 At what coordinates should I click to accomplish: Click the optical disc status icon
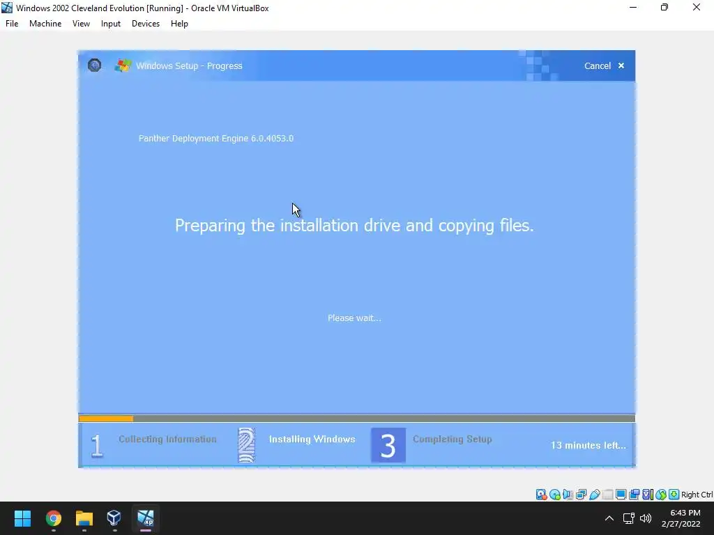coord(554,495)
